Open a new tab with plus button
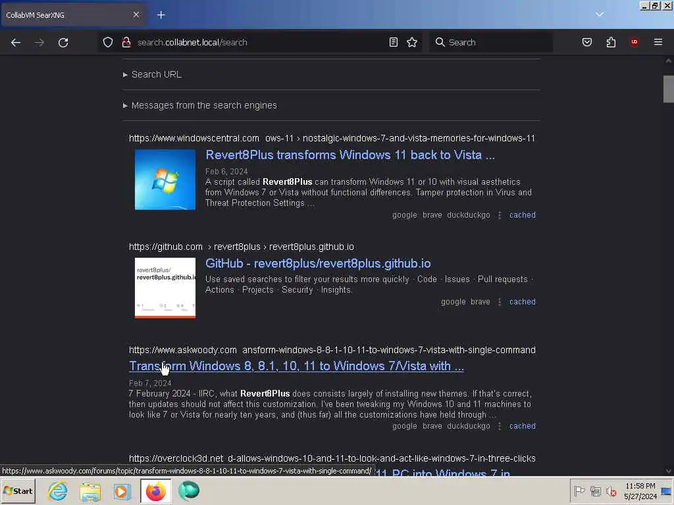674x505 pixels. (x=161, y=15)
